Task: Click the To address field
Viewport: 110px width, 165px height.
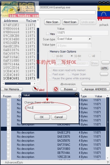Action: (80, 64)
